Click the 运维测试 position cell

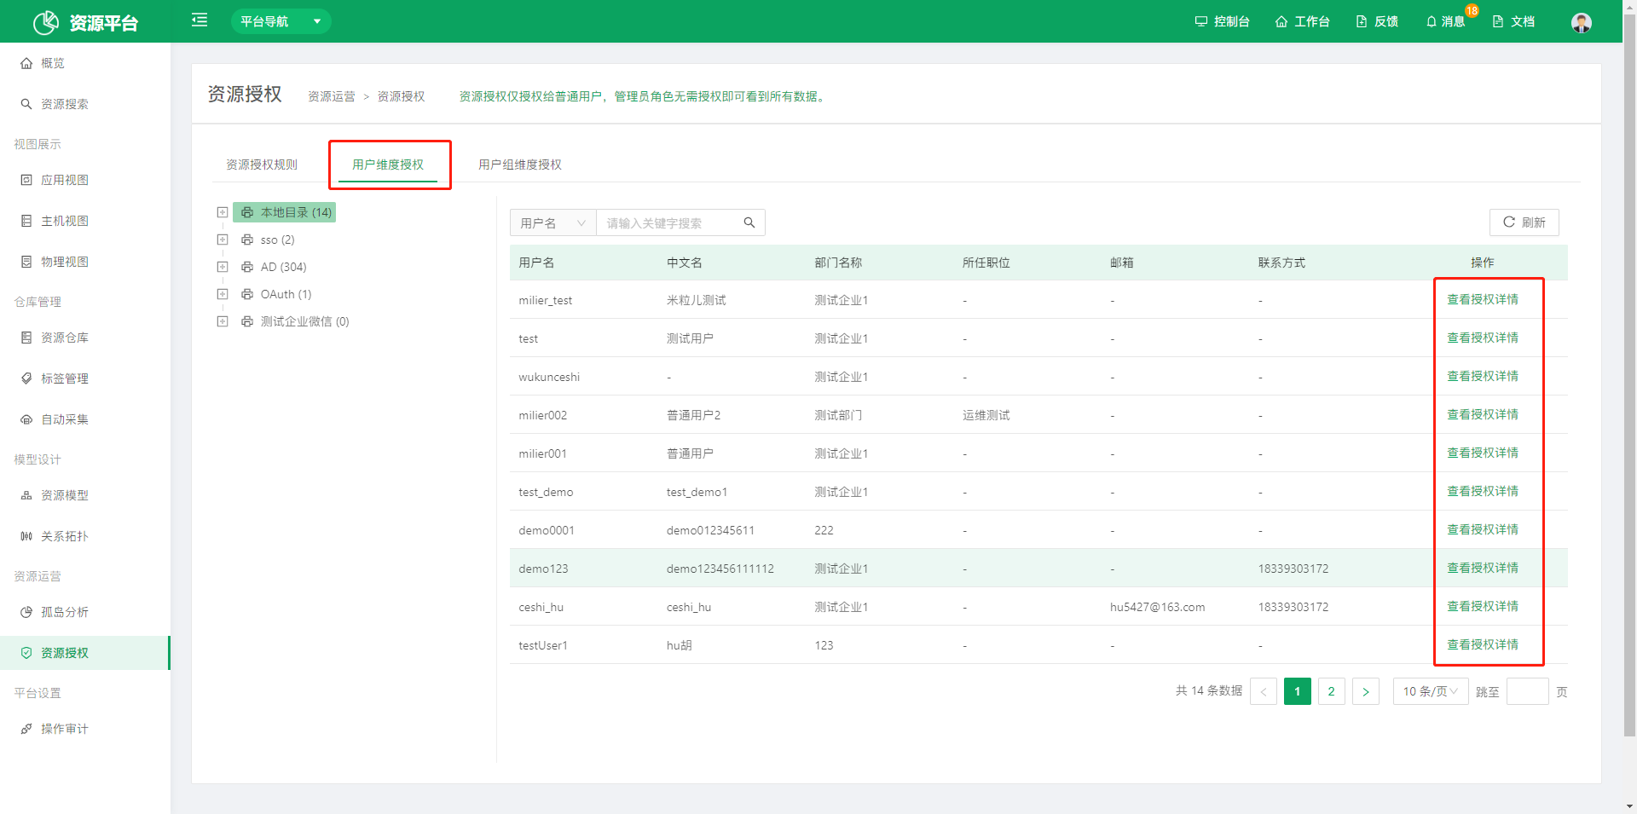coord(986,415)
